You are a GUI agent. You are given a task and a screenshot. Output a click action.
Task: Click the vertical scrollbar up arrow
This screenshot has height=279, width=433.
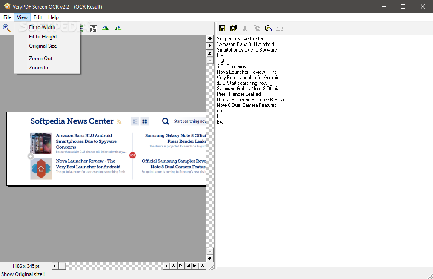209,60
